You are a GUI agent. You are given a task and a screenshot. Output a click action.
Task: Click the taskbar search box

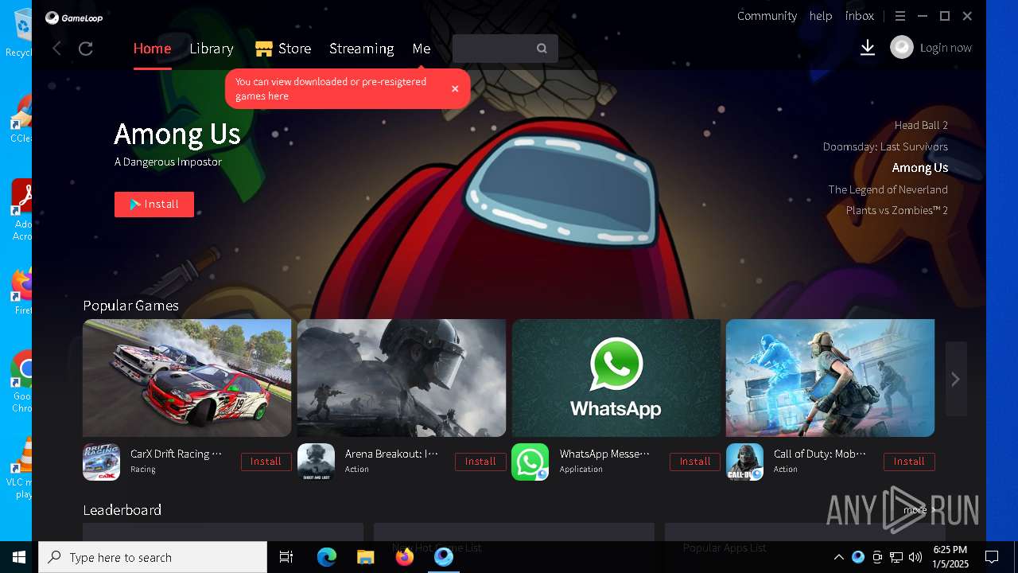coord(153,557)
